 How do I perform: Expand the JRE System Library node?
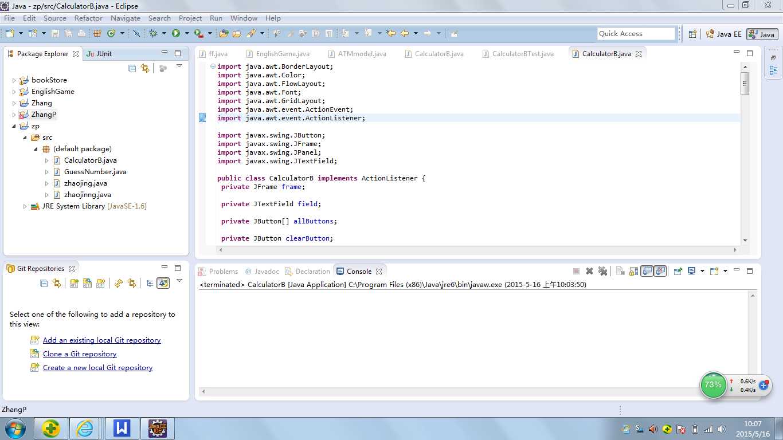point(25,206)
